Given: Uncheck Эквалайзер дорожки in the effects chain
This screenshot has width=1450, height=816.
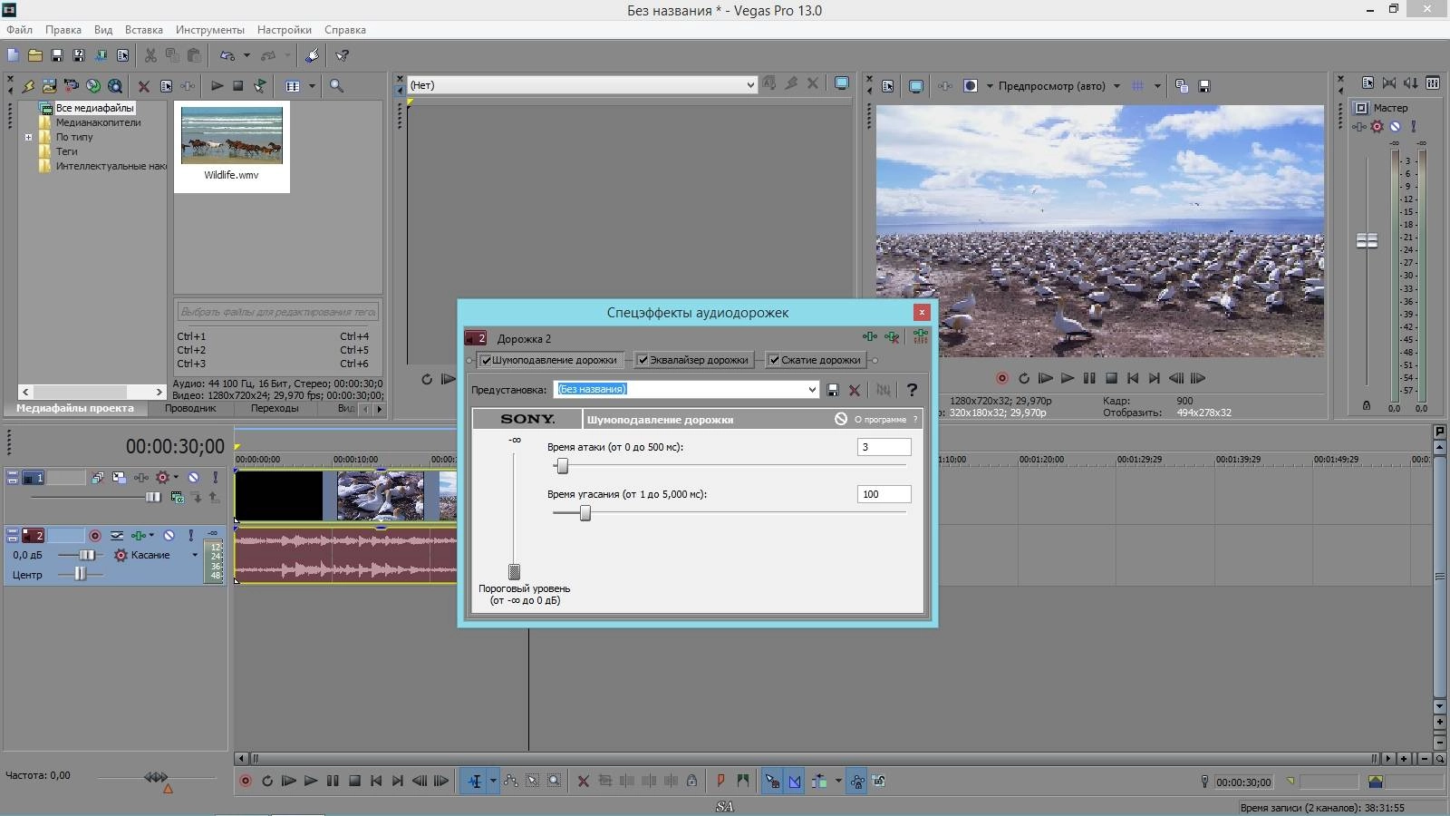Looking at the screenshot, I should point(643,360).
